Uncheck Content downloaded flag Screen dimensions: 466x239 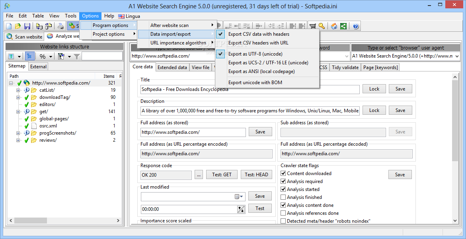(x=283, y=173)
